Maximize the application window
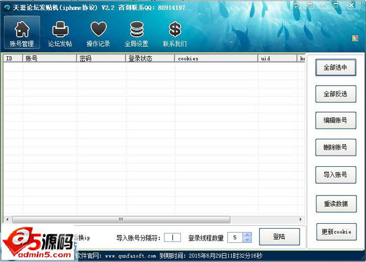The width and height of the screenshot is (366, 262). pos(336,5)
